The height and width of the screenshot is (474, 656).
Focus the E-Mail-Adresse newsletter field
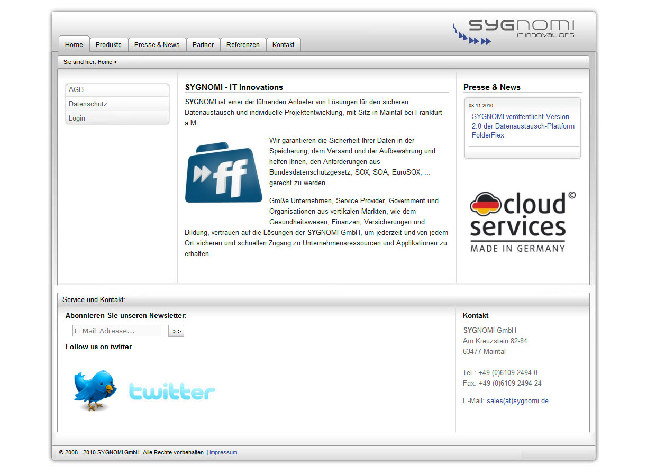[x=117, y=331]
